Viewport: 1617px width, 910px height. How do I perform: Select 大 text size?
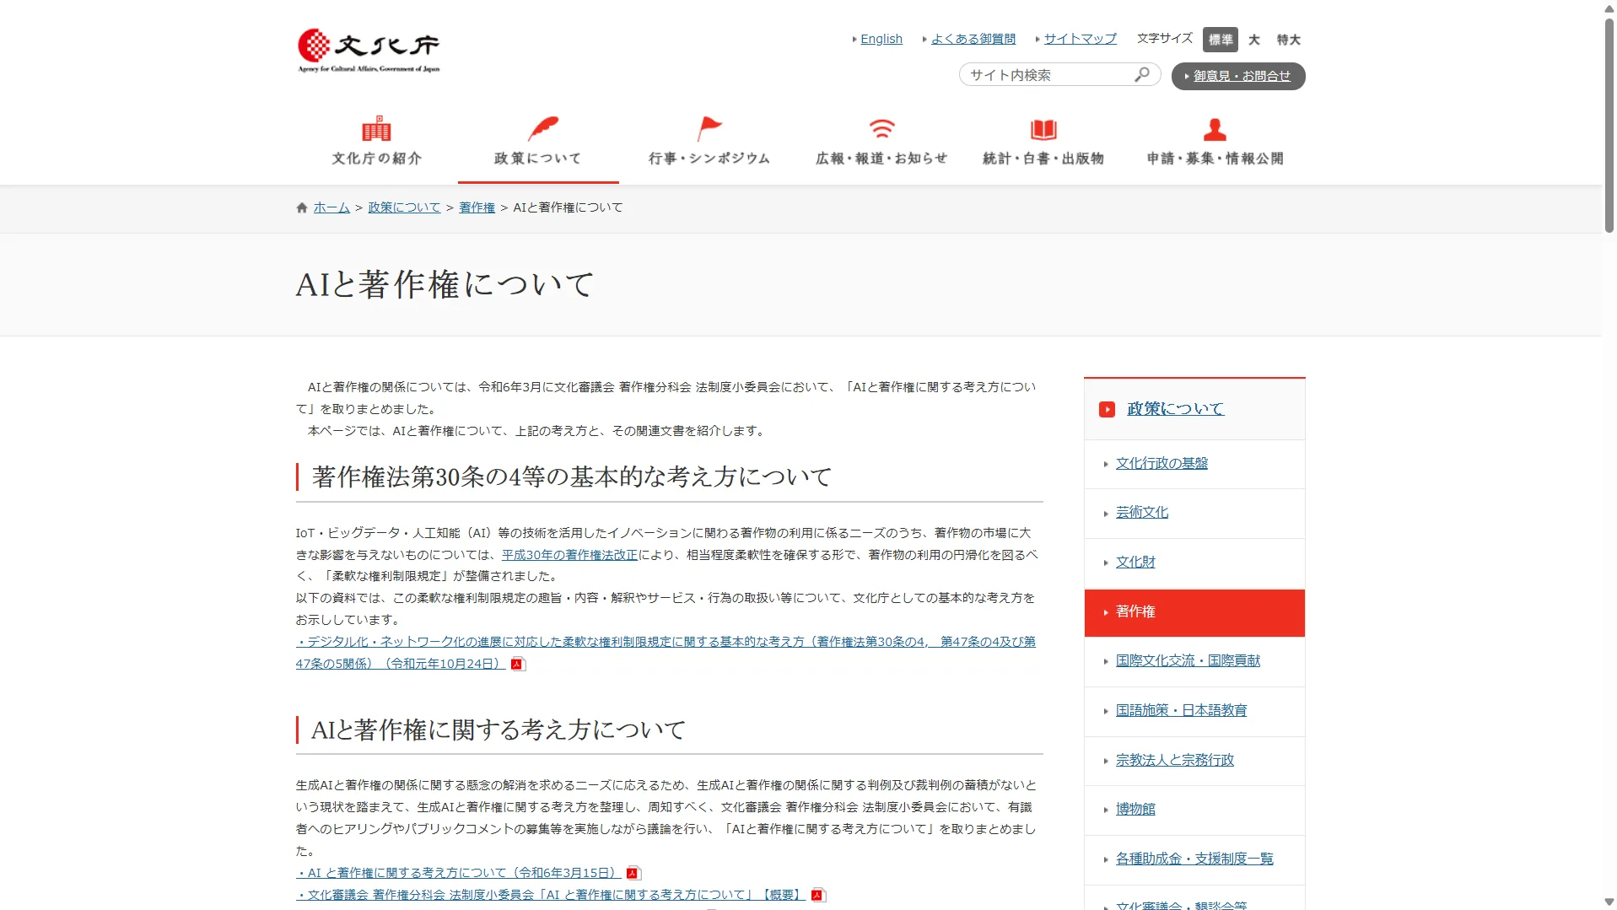[x=1254, y=40]
